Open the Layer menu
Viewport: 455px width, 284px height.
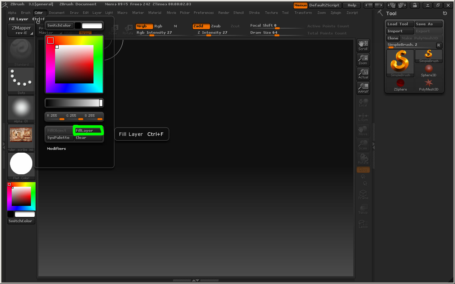[97, 13]
